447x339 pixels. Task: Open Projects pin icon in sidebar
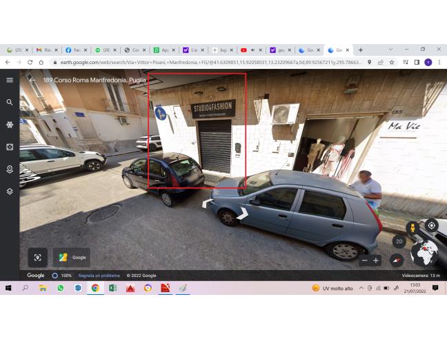(x=10, y=169)
